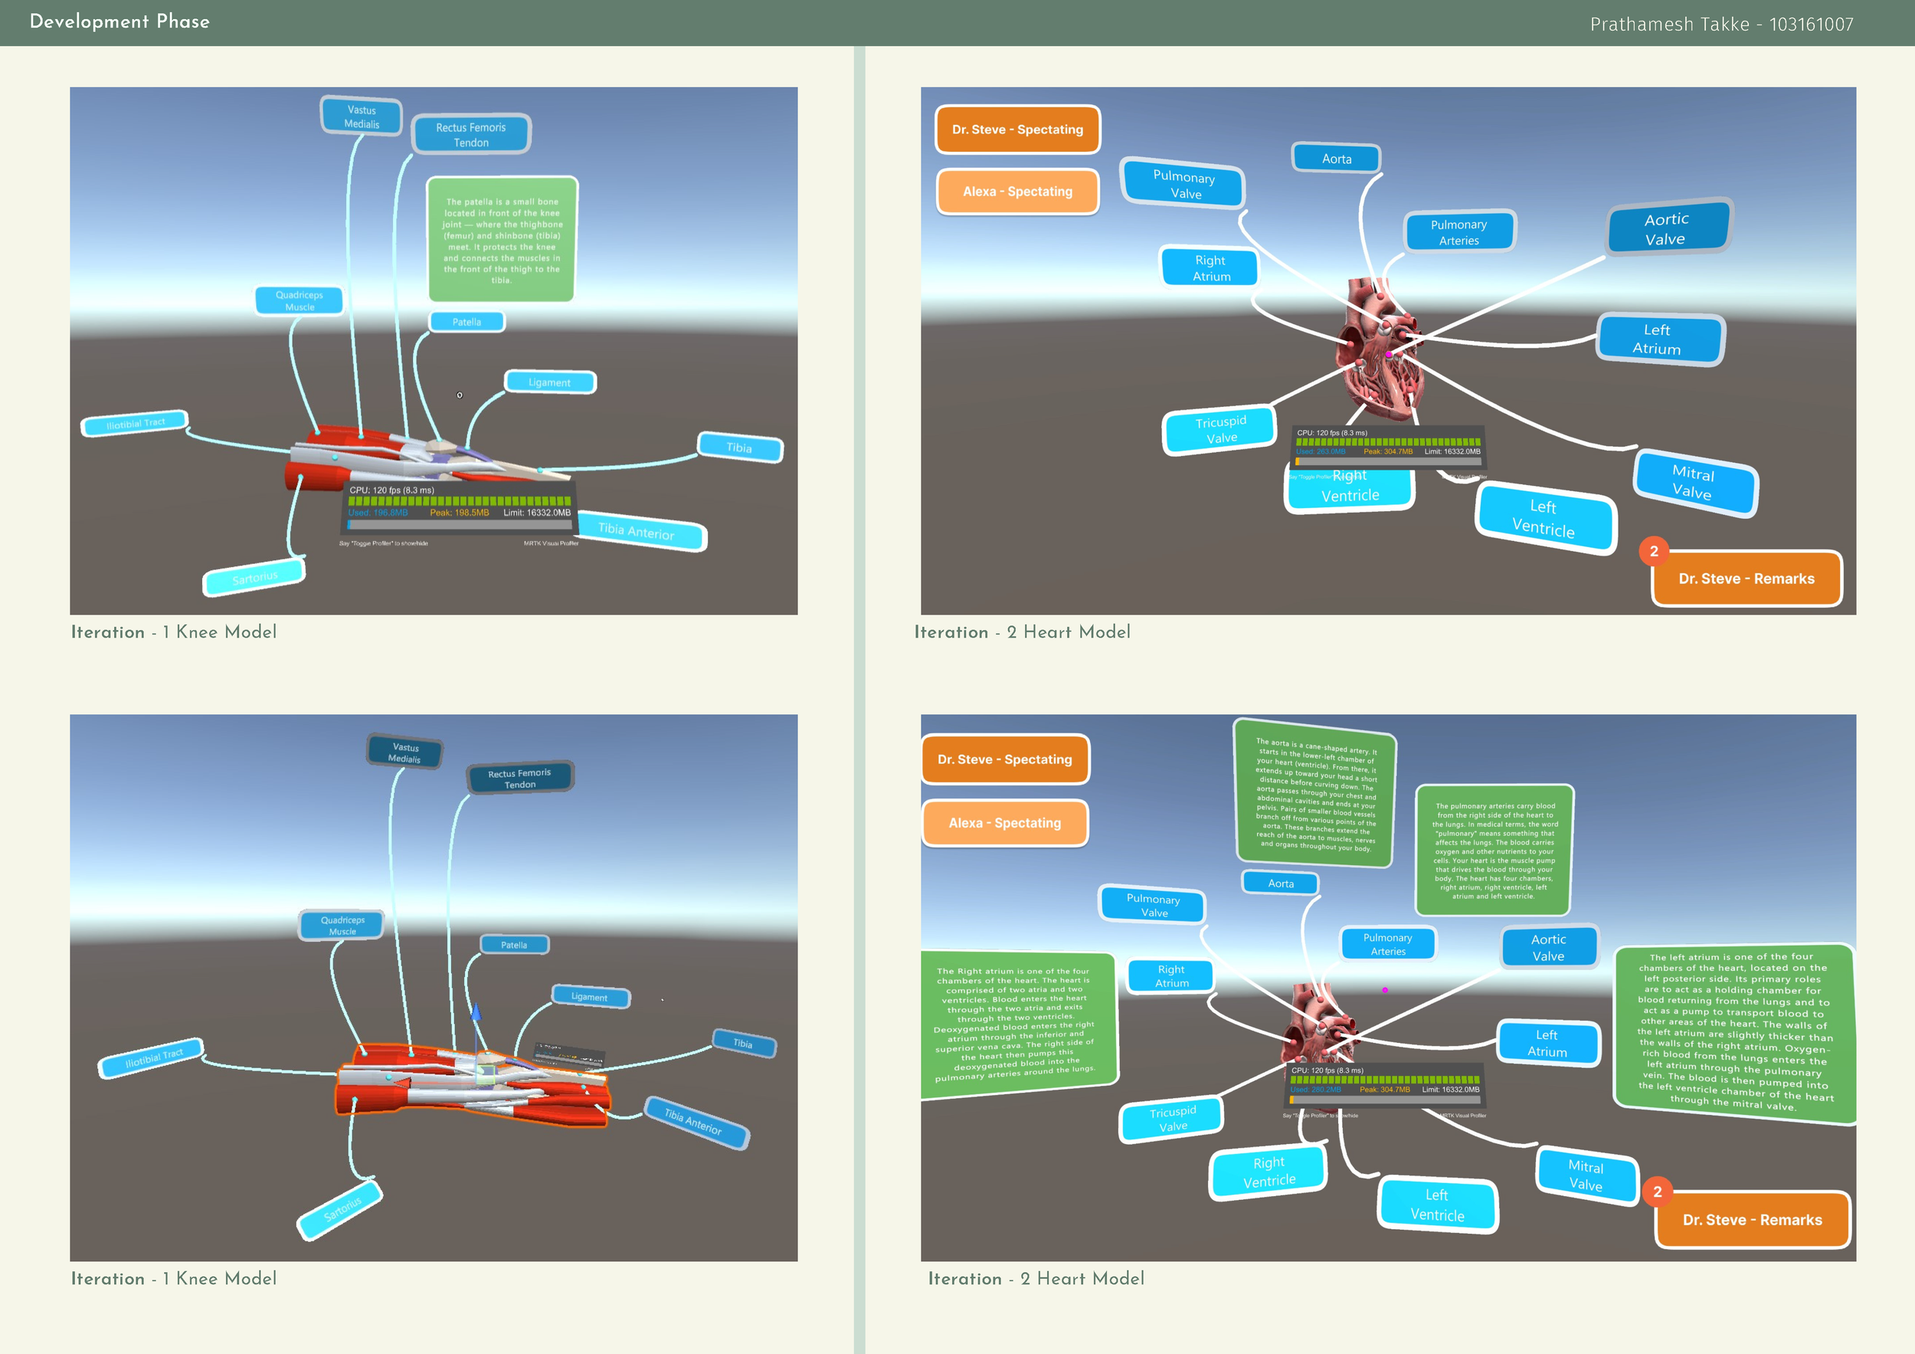Select Alexa - Spectating in lower heart screenshot

pyautogui.click(x=1005, y=822)
